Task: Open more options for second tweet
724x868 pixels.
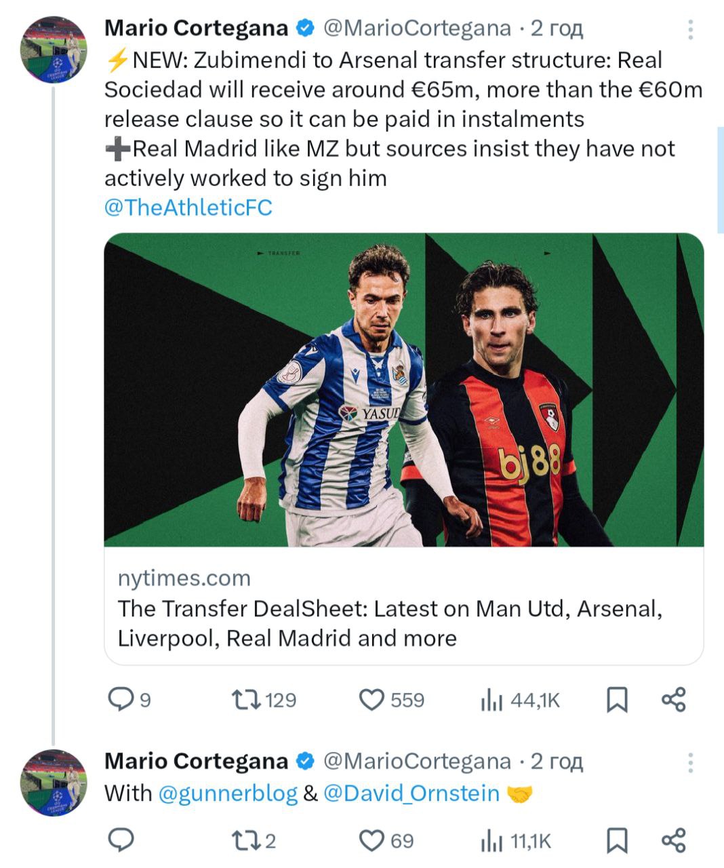Action: click(x=690, y=763)
